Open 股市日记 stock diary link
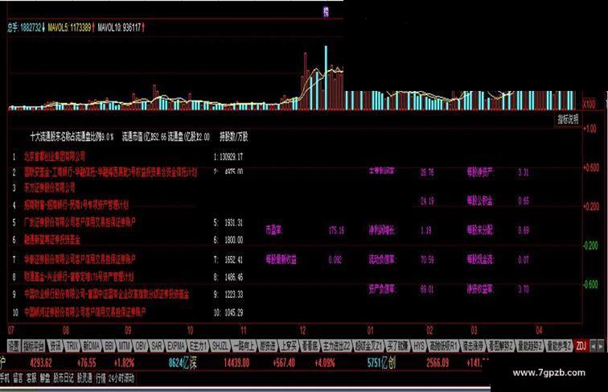The height and width of the screenshot is (392, 608). [64, 378]
